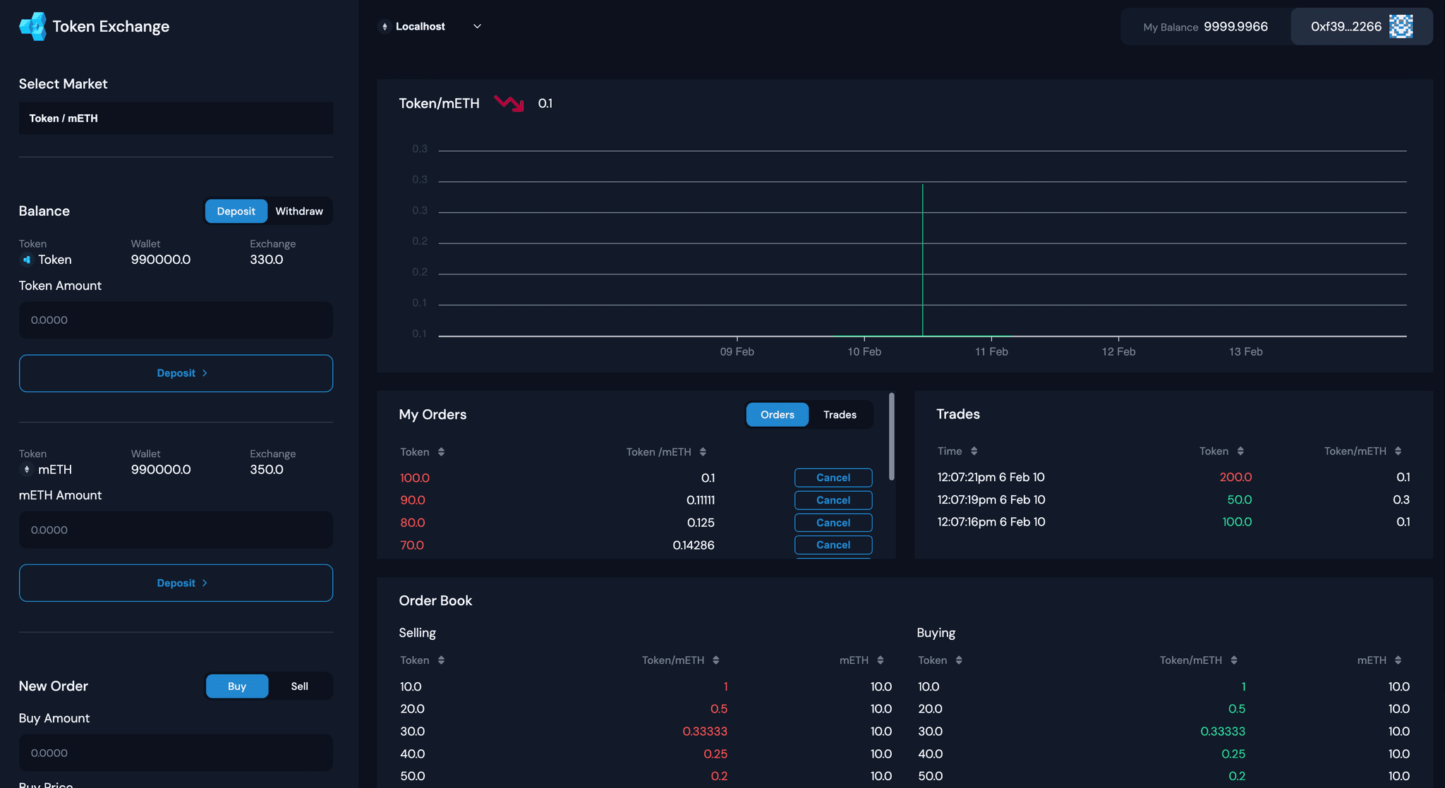This screenshot has width=1445, height=788.
Task: Select the Buy tab in New Order
Action: coord(237,686)
